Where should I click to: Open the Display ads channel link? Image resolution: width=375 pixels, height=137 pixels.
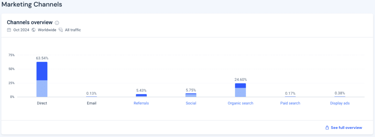click(340, 103)
